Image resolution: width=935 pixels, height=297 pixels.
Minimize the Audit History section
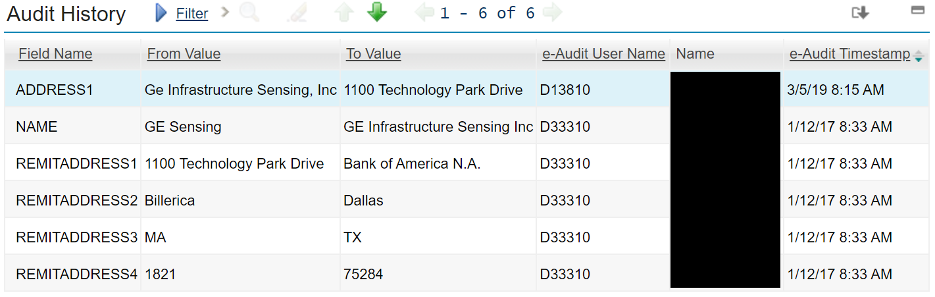917,10
